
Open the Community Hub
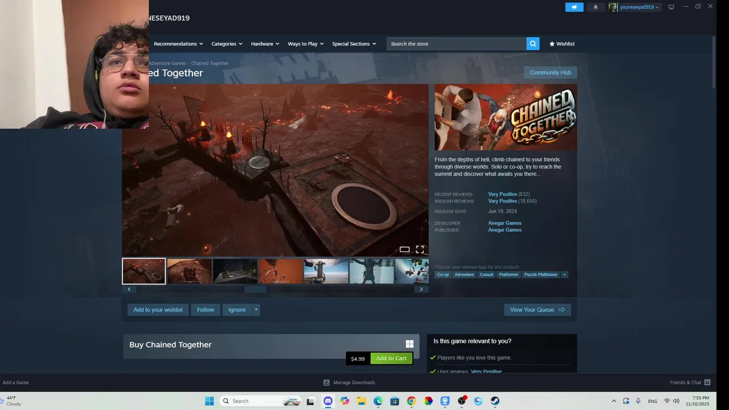[550, 72]
